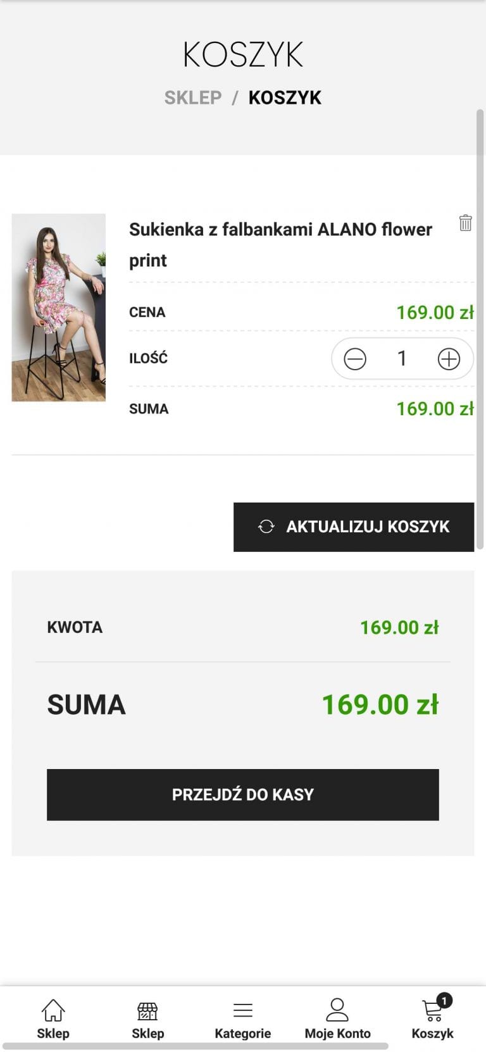Click the vertical page scrollbar
The width and height of the screenshot is (486, 1052).
[480, 329]
